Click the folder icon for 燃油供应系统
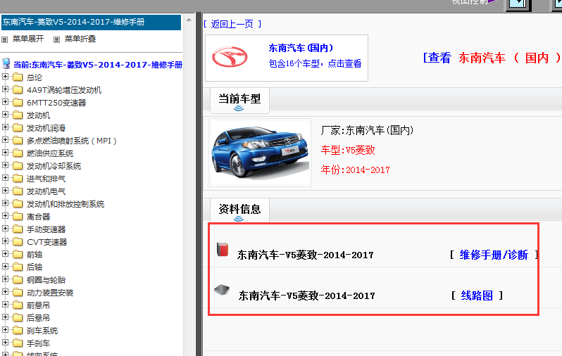The width and height of the screenshot is (562, 356). (18, 153)
